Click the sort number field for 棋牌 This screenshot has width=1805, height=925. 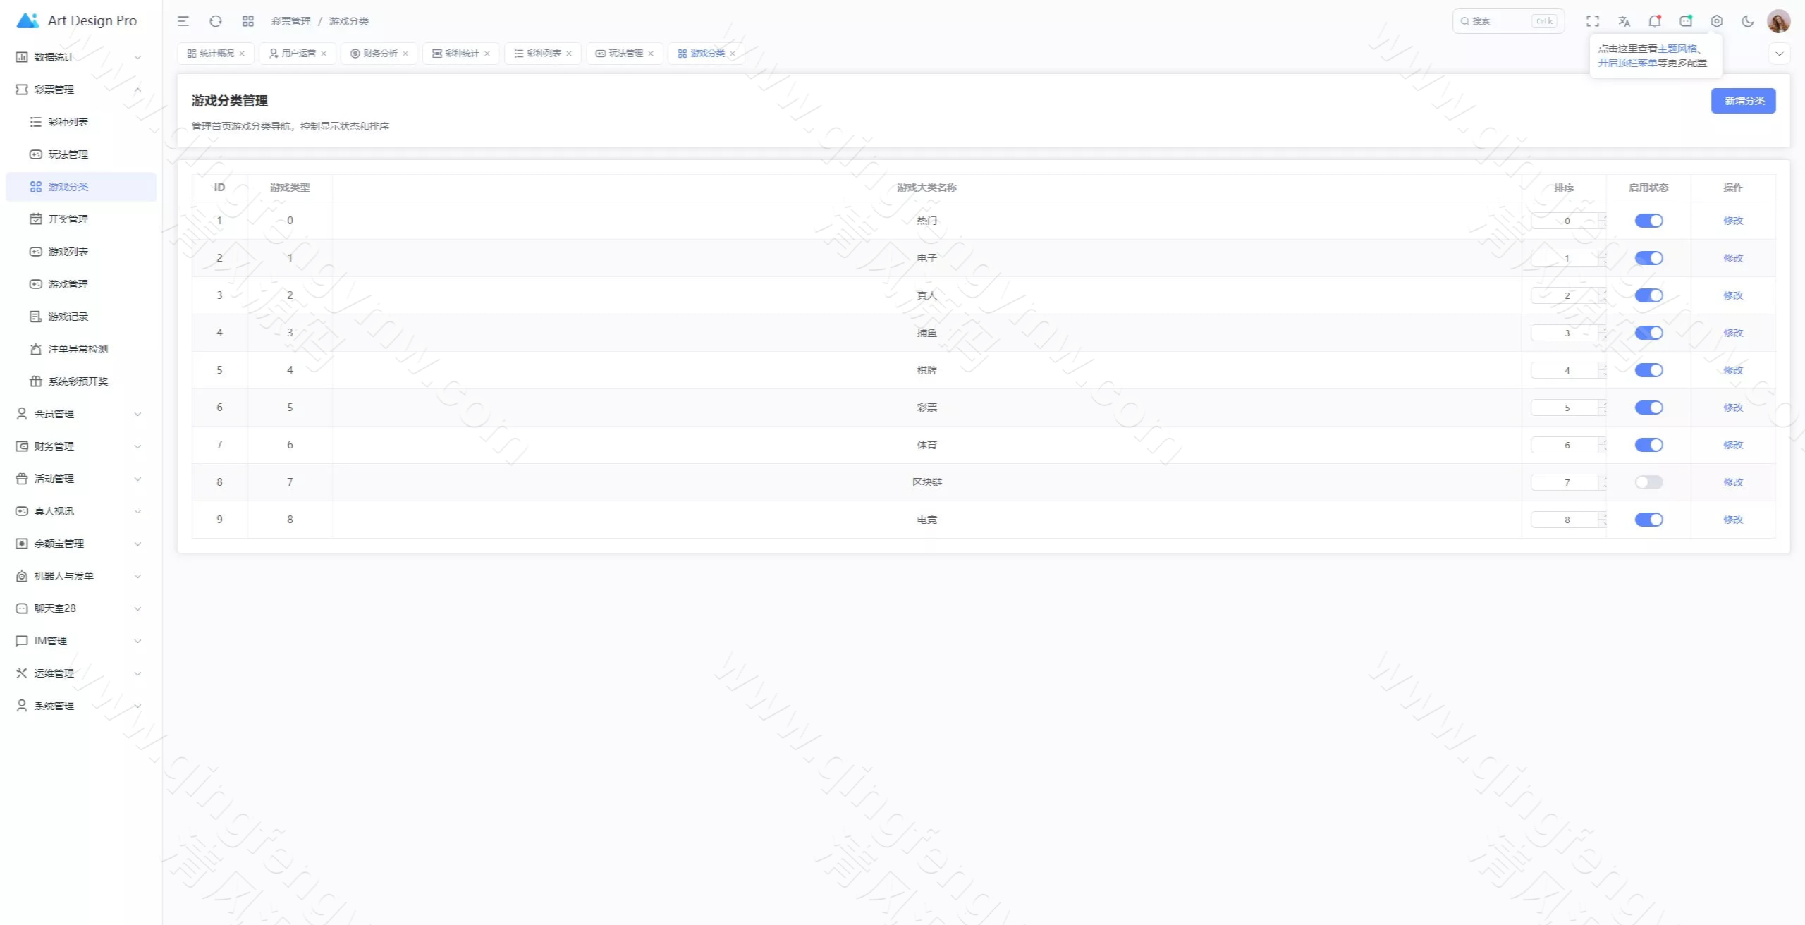[x=1564, y=370]
